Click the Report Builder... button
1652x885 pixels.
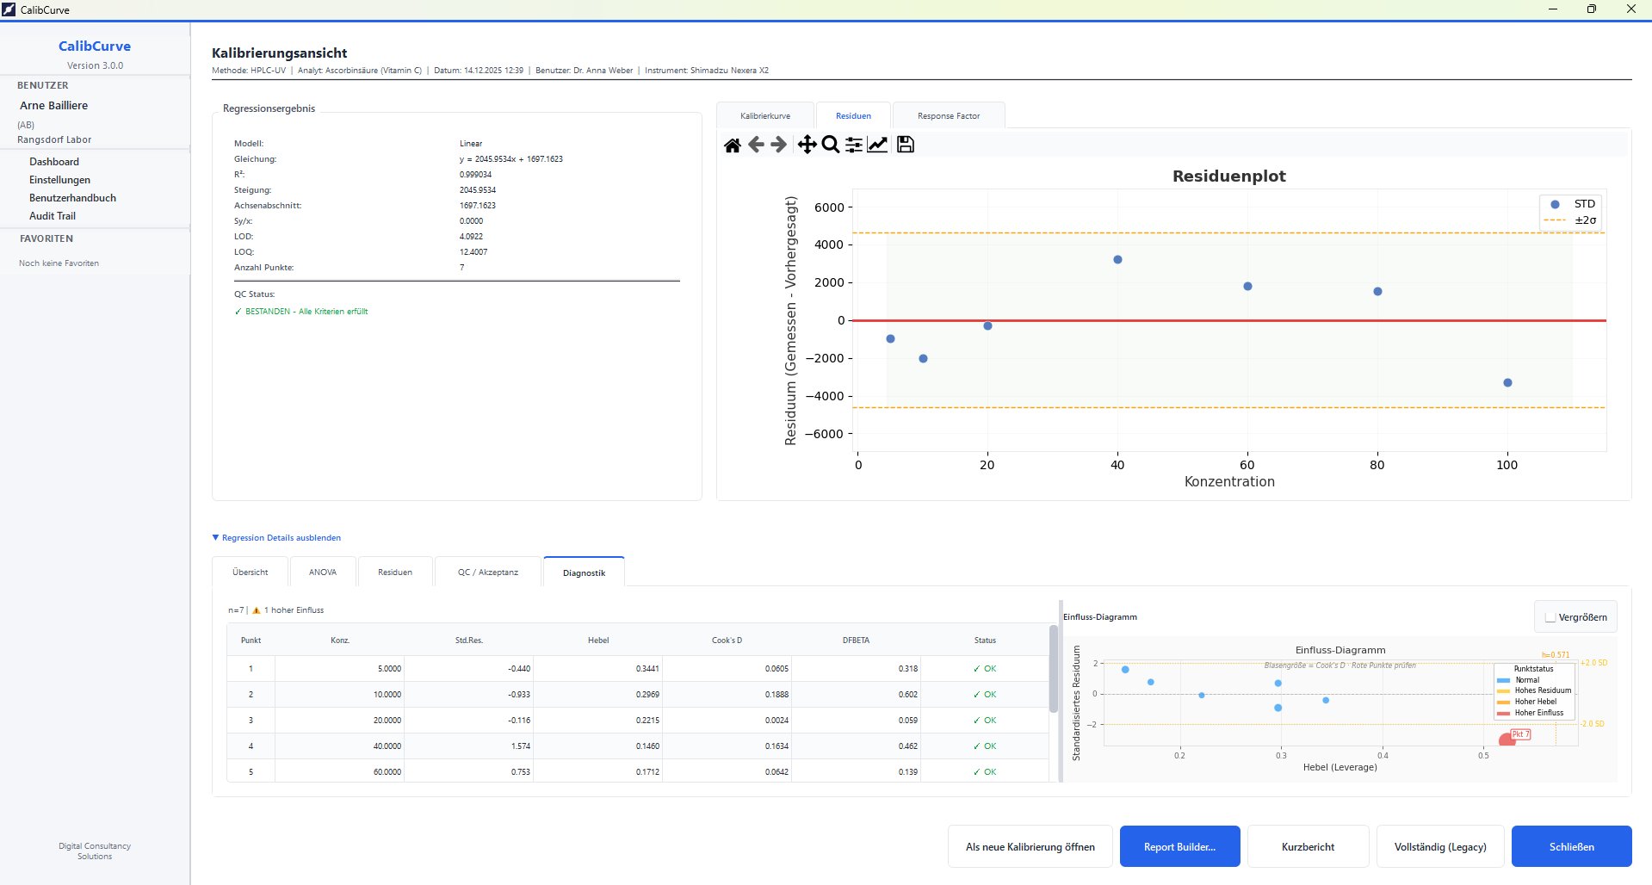(1179, 847)
